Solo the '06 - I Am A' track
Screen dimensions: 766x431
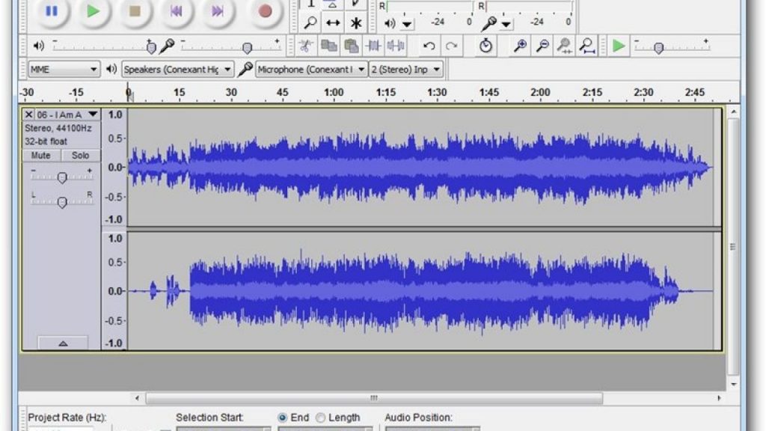tap(80, 156)
